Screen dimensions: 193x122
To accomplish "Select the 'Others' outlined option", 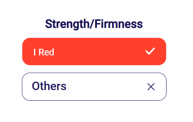I will point(94,87).
